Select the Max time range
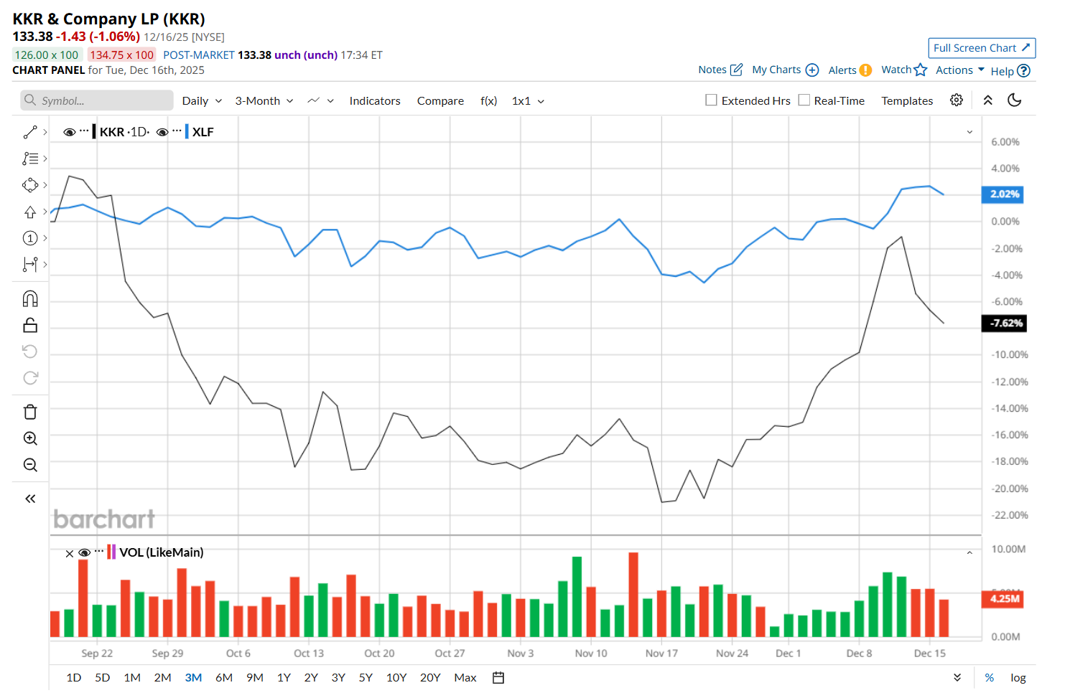The image size is (1070, 698). (x=465, y=678)
